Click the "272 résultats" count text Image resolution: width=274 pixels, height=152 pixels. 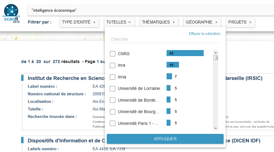coord(66,62)
